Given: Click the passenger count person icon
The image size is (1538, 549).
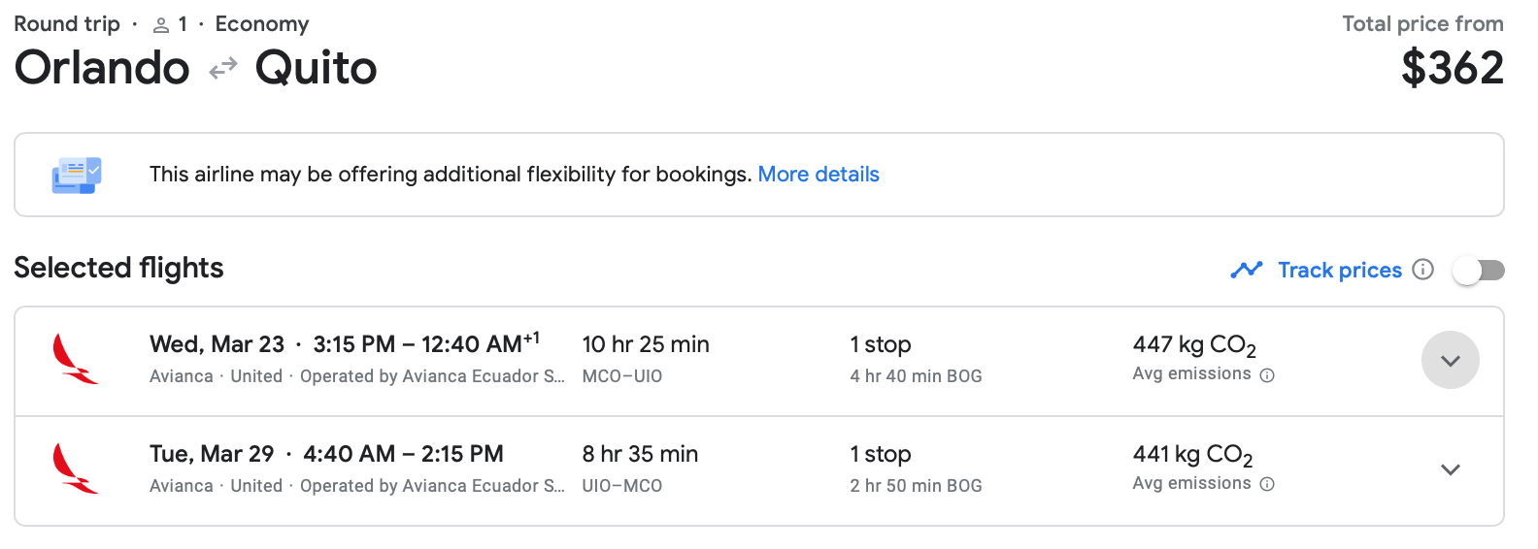Looking at the screenshot, I should coord(161,25).
